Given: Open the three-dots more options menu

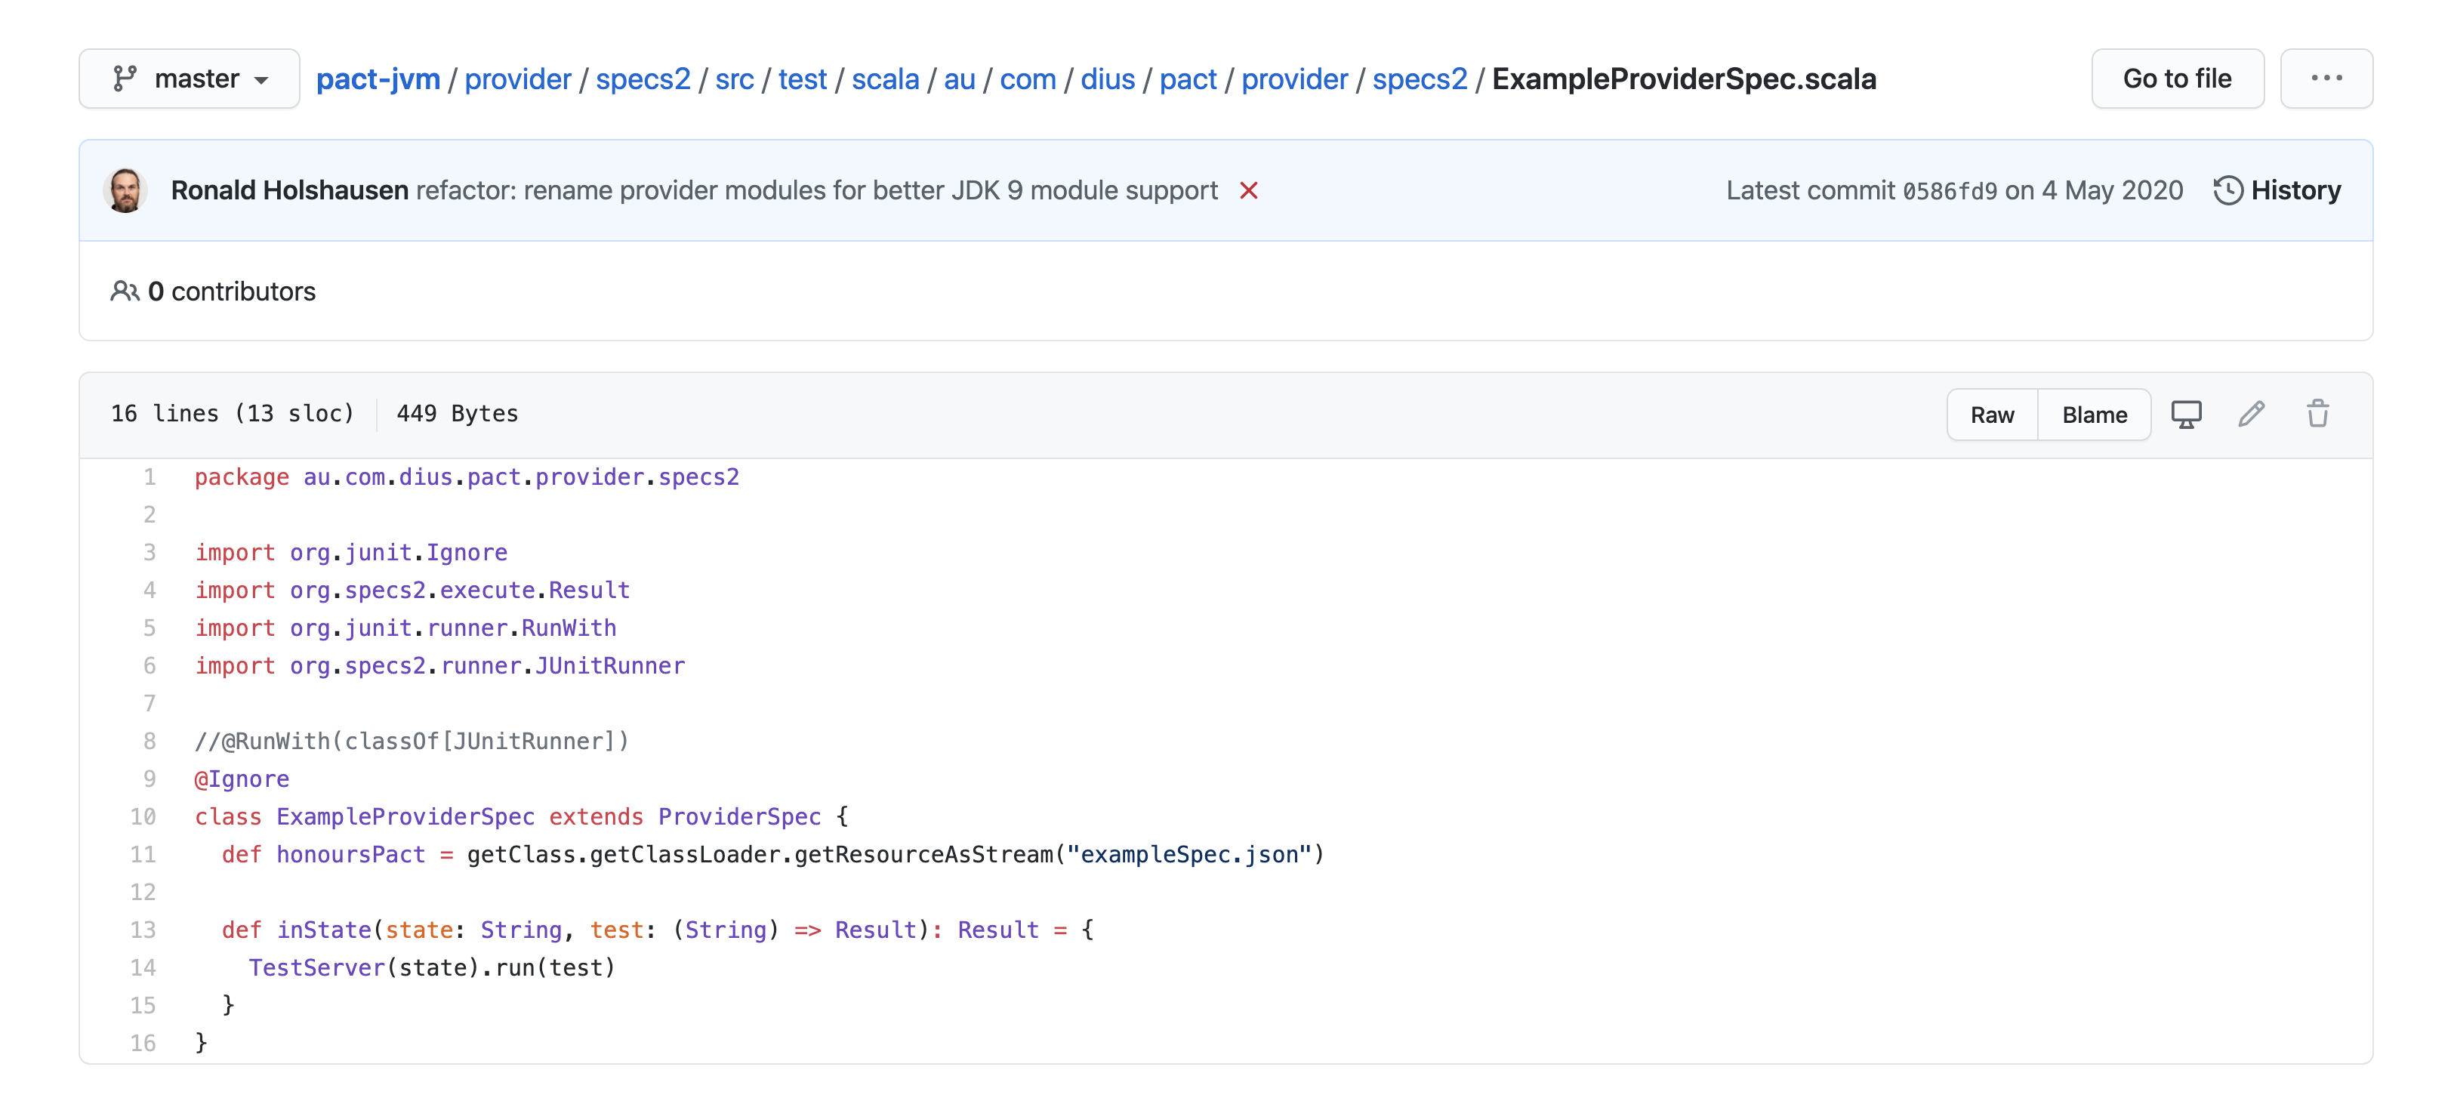Looking at the screenshot, I should 2326,78.
